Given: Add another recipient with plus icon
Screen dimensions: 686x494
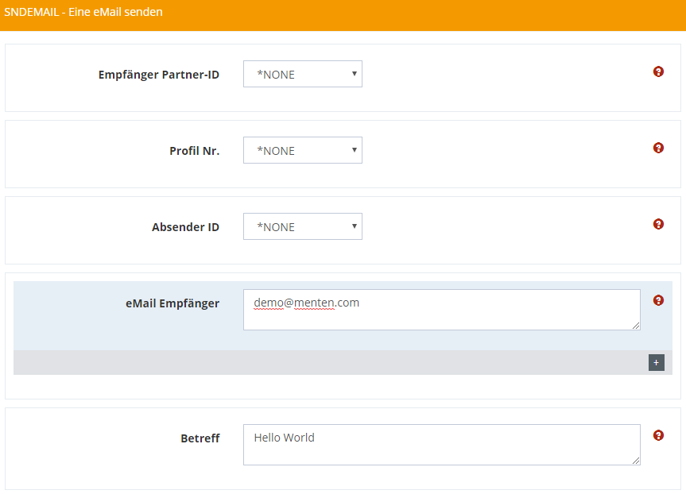Looking at the screenshot, I should click(x=656, y=362).
